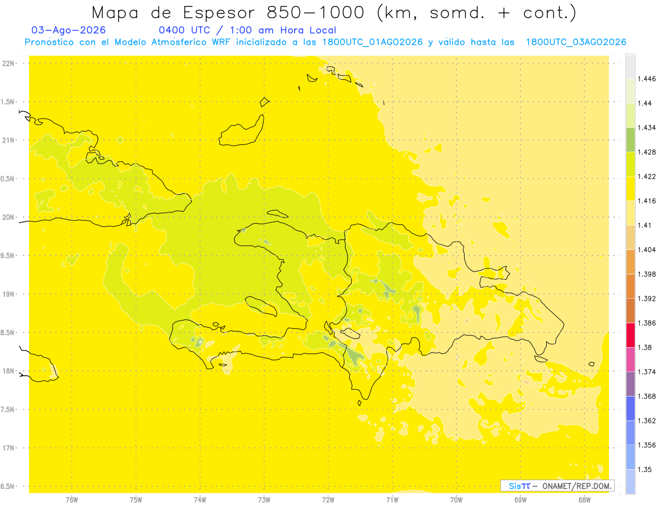656x507 pixels.
Task: Click the gray legend swatch above 1.446
Action: pos(630,67)
